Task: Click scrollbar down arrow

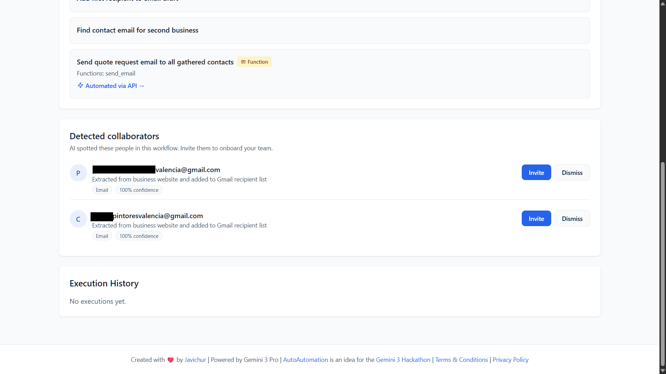Action: (663, 371)
